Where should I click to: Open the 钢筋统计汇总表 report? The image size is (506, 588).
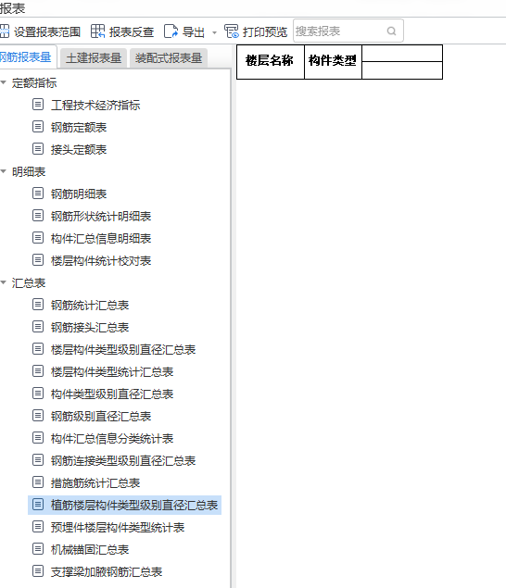pyautogui.click(x=90, y=305)
